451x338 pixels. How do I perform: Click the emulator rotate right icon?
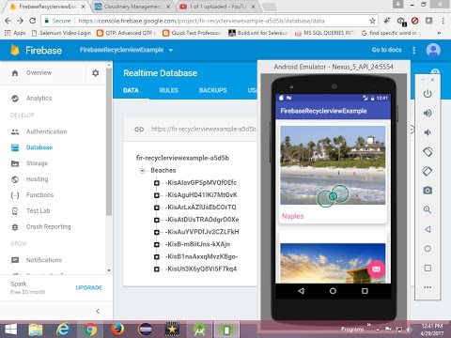pyautogui.click(x=428, y=171)
